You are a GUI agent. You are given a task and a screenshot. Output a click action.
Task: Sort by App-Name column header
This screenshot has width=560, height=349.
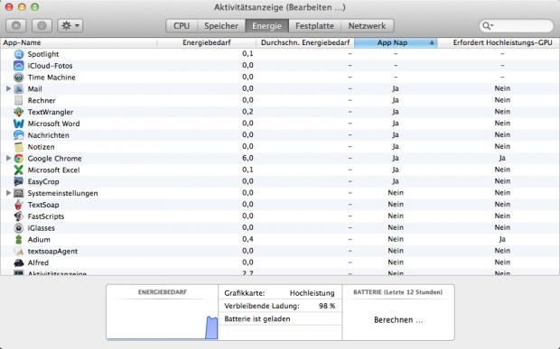79,42
